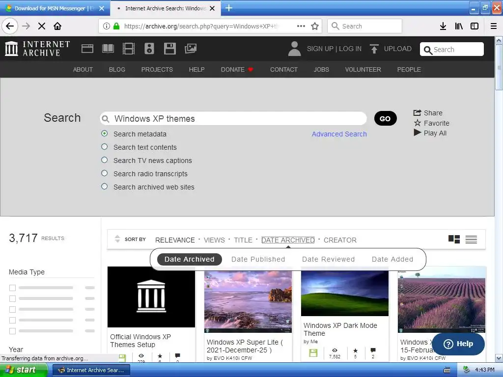Toggle the Firefox sidebar icon
Viewport: 503px width, 377px height.
coord(475,26)
